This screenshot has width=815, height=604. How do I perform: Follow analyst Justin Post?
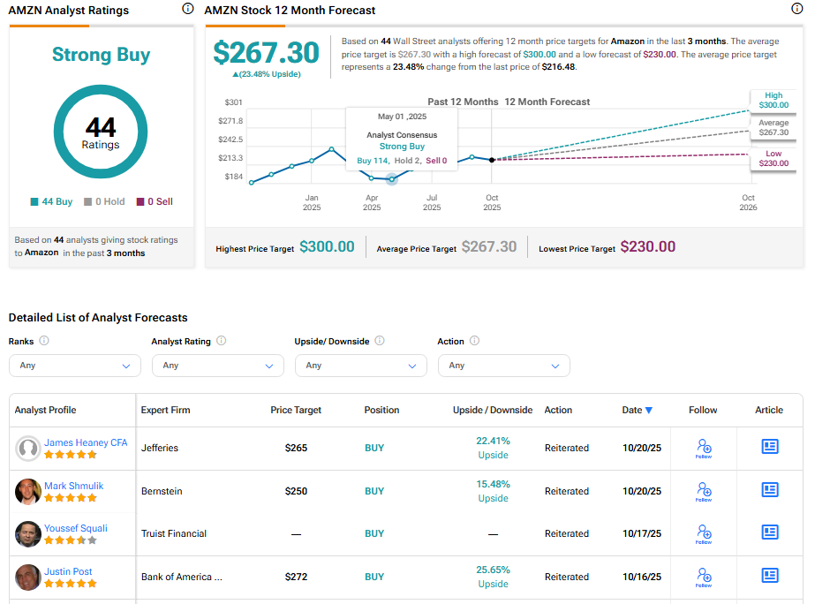pos(703,577)
